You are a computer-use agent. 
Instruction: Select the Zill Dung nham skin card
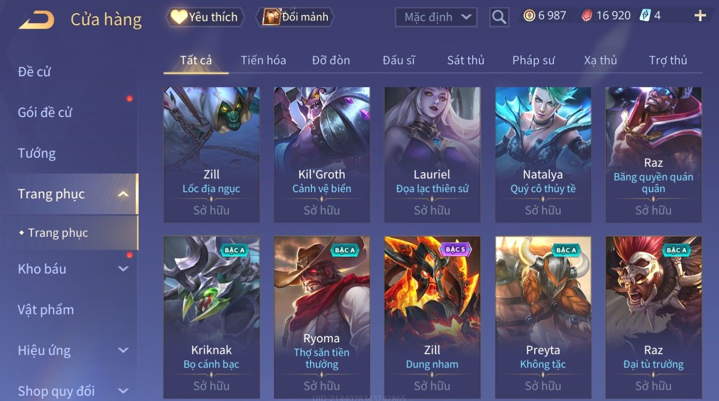click(432, 317)
